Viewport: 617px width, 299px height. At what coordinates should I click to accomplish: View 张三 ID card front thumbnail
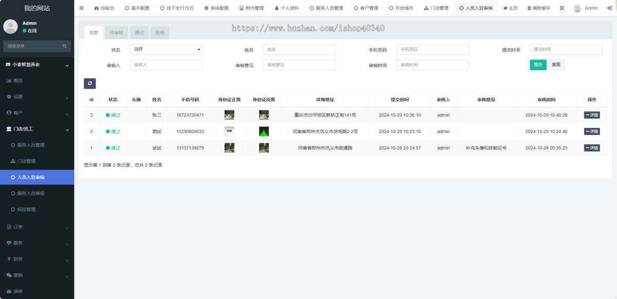coord(229,115)
